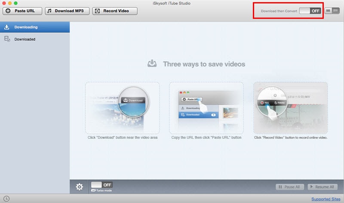Click the Resume All button

[322, 187]
